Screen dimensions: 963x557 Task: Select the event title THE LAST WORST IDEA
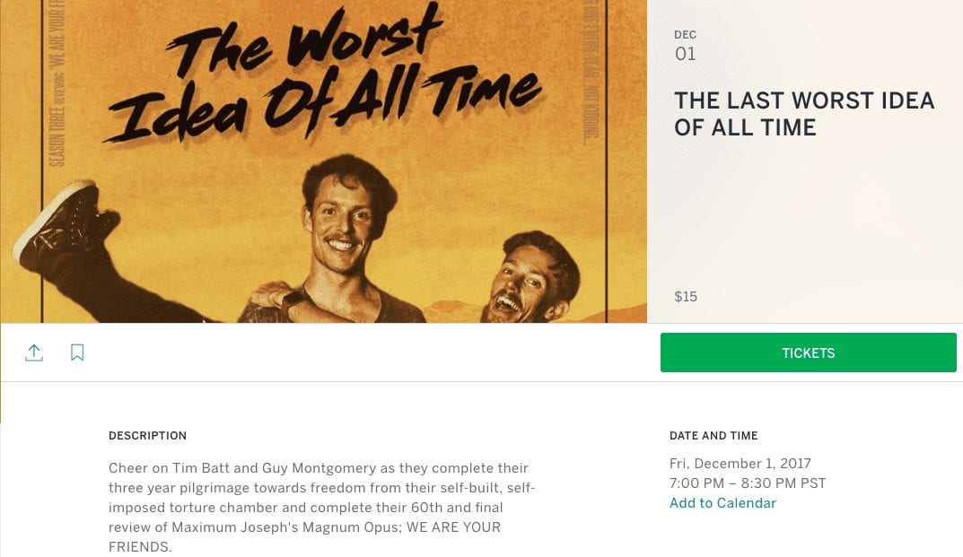(803, 114)
